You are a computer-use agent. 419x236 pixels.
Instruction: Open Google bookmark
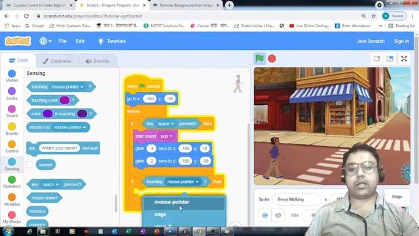[x=35, y=26]
